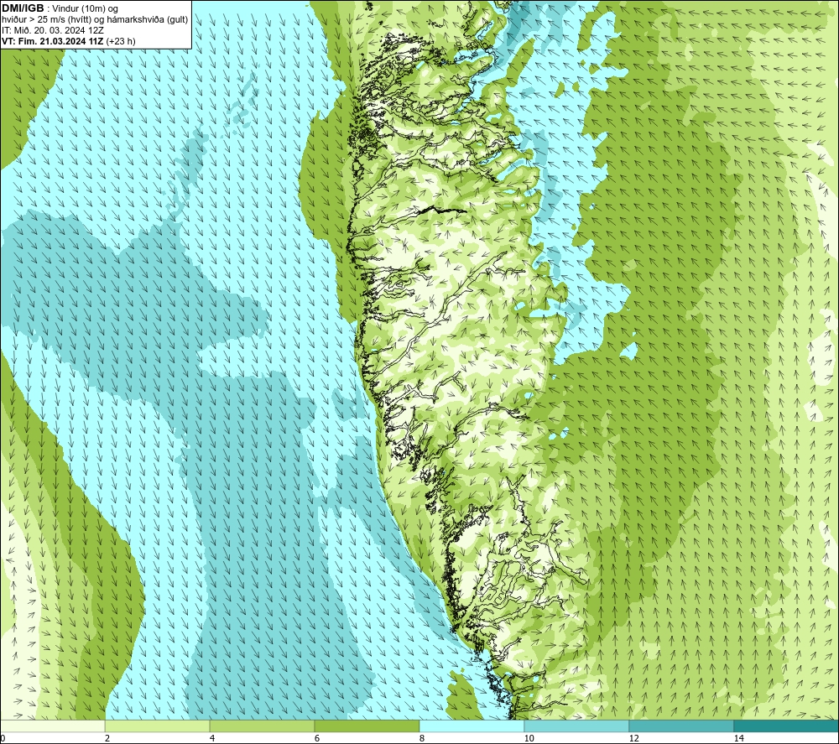The width and height of the screenshot is (839, 744).
Task: Click the 6–8 m/s dark green scale segment
Action: (x=367, y=726)
